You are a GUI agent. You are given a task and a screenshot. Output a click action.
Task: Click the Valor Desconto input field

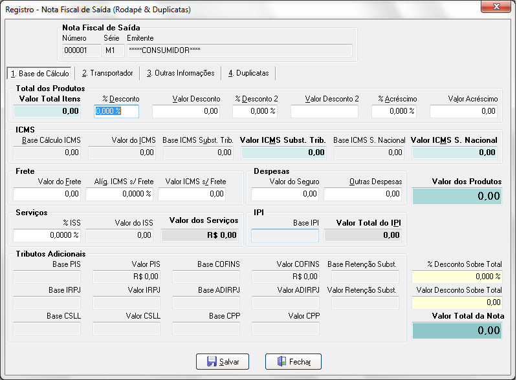click(186, 111)
